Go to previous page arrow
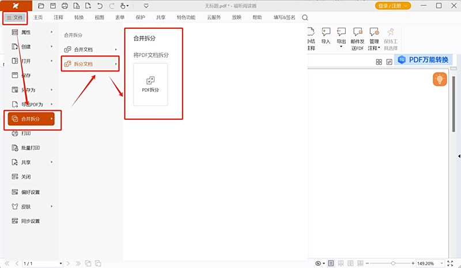461x268 pixels. tap(17, 263)
